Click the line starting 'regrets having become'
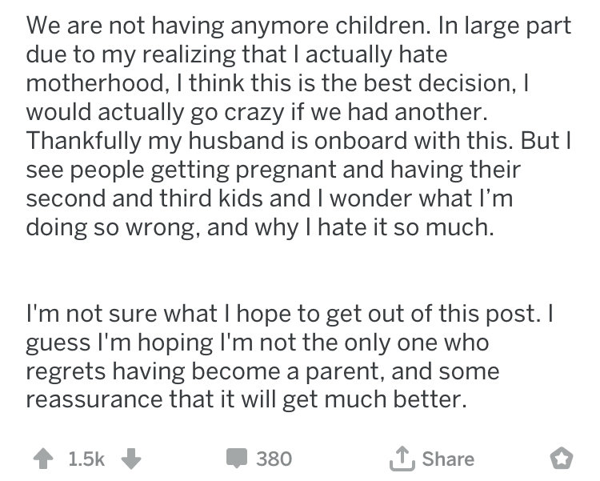 pos(262,371)
